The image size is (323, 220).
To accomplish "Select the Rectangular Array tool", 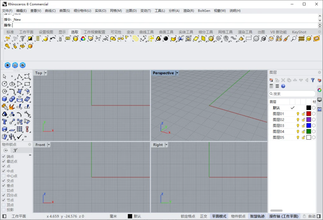I will (20, 129).
